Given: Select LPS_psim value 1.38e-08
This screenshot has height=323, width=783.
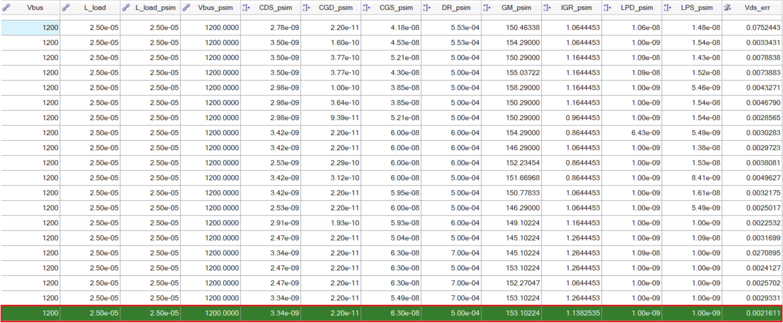Looking at the screenshot, I should [705, 148].
